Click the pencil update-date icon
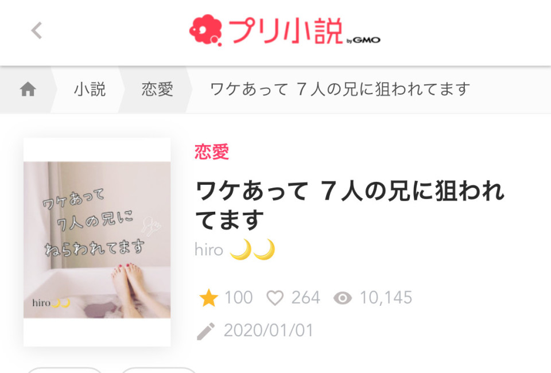 click(x=205, y=331)
